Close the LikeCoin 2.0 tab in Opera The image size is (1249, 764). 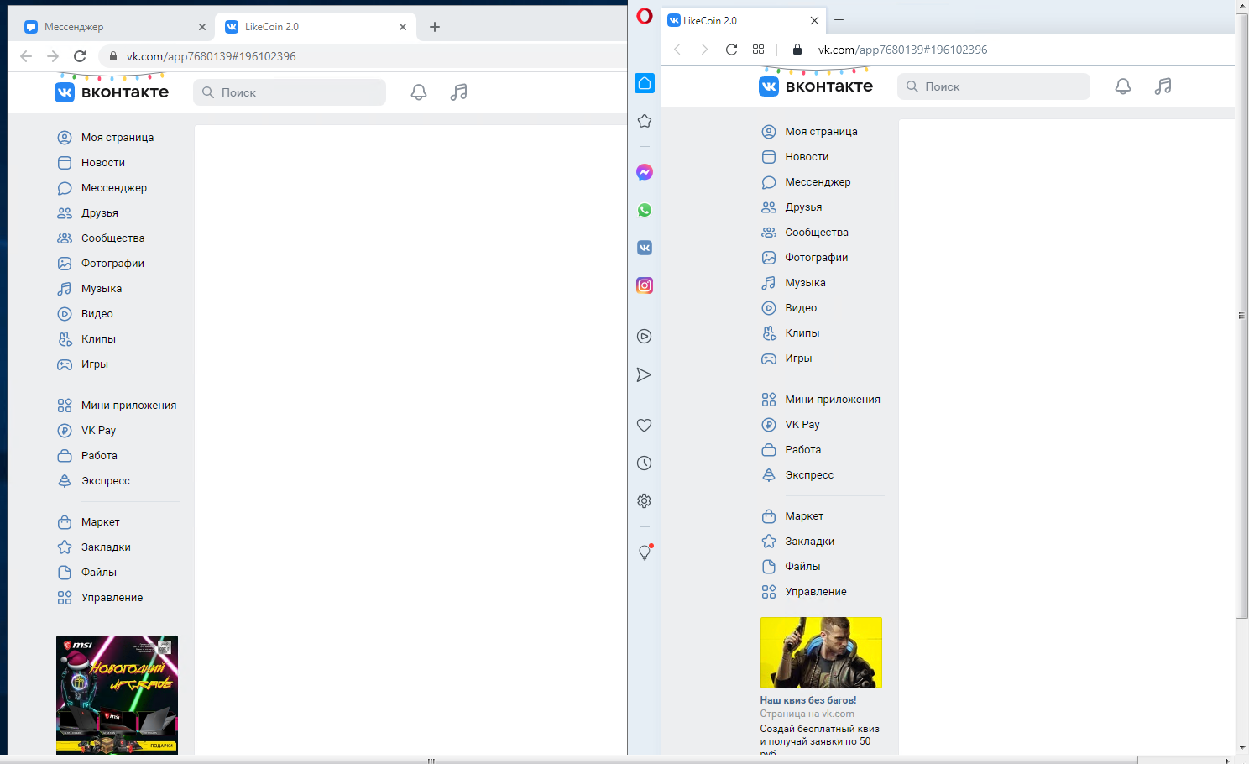tap(814, 20)
